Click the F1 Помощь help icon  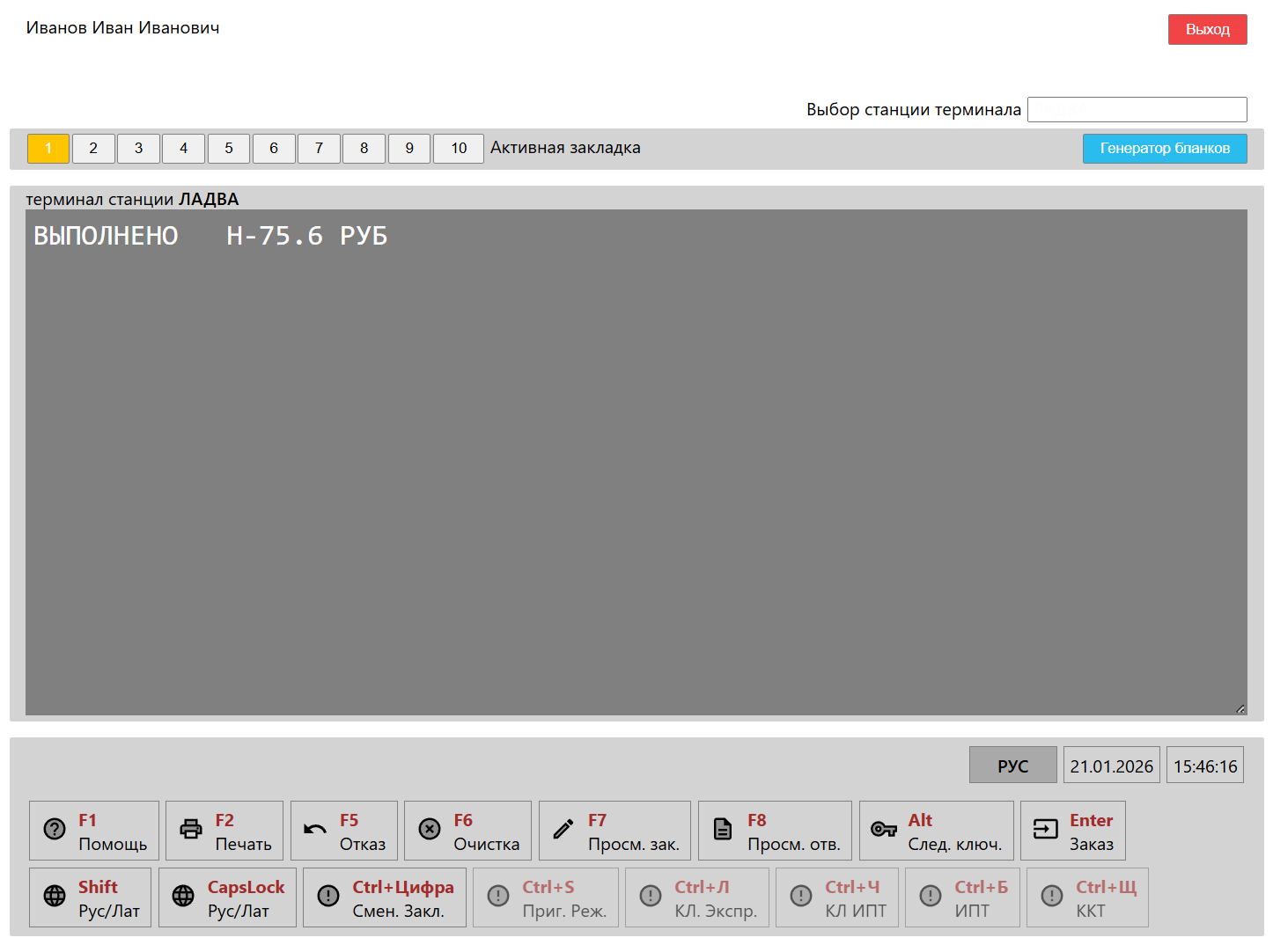pyautogui.click(x=55, y=830)
